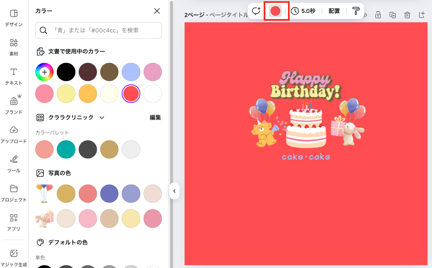Select the coral brand palette color
The height and width of the screenshot is (268, 432).
pyautogui.click(x=44, y=149)
